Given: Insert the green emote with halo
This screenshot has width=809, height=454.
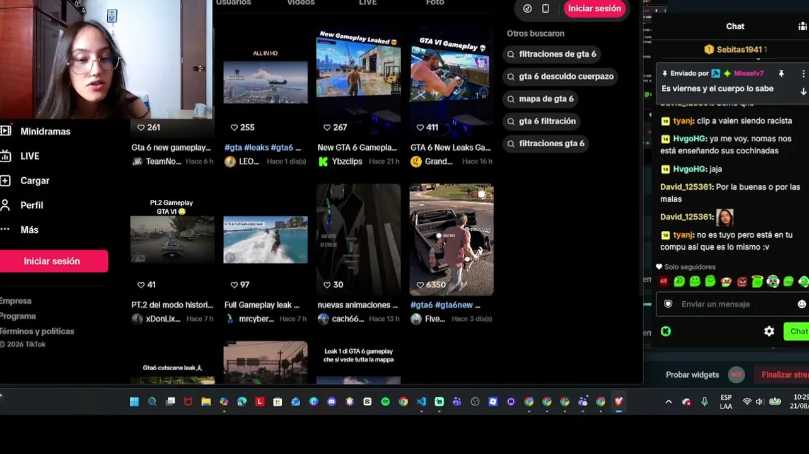Looking at the screenshot, I should click(x=757, y=282).
